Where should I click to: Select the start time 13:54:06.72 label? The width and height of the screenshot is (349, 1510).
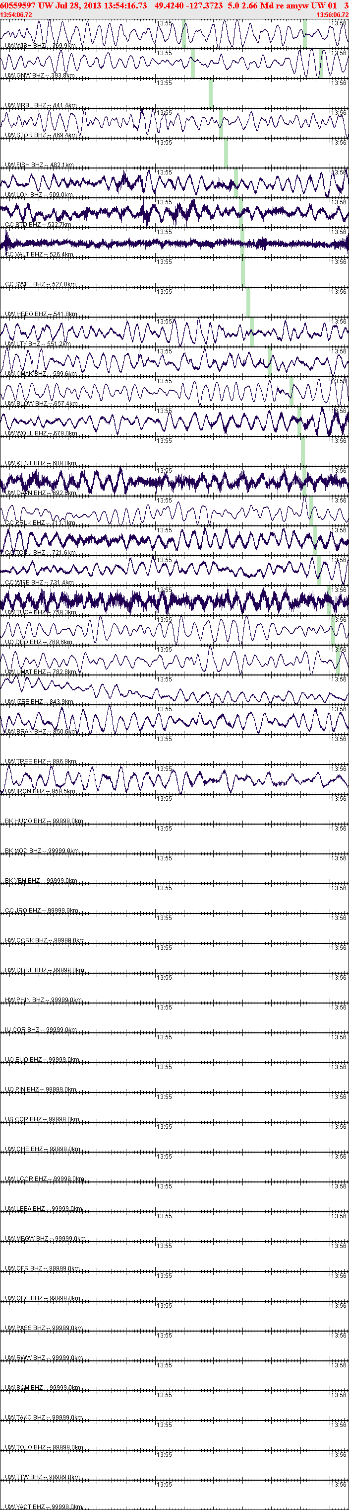tap(16, 14)
